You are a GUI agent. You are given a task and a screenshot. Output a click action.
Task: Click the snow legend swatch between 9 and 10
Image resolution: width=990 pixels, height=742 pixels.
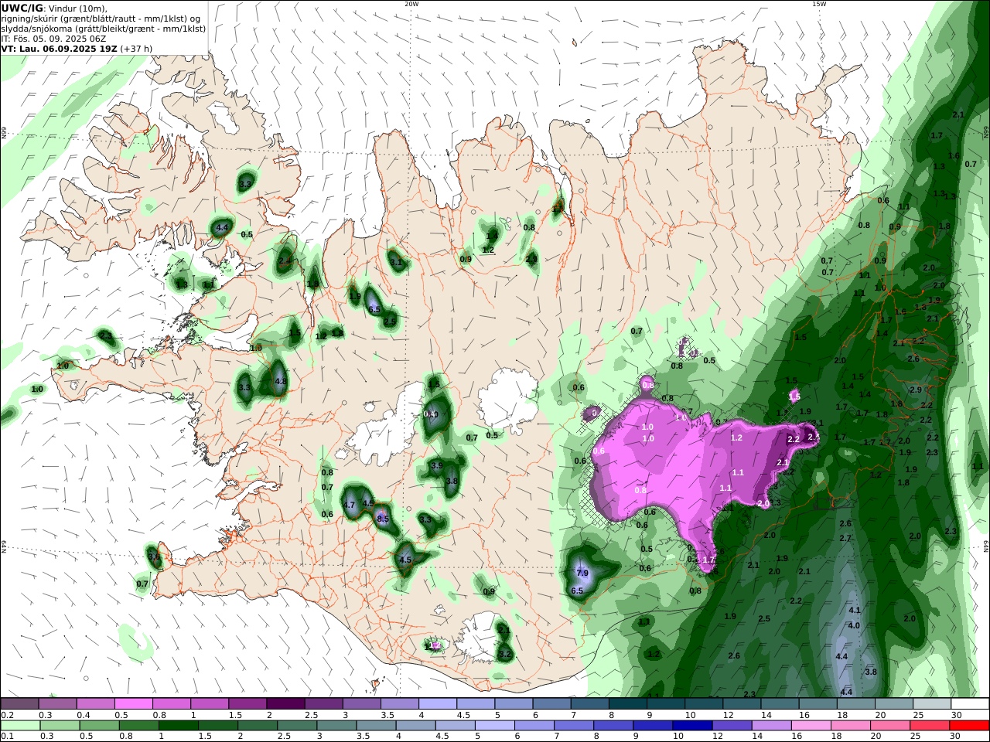(x=665, y=704)
